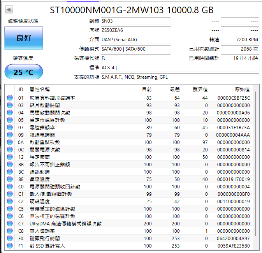Click the status orb for attribute BE
262x253 pixels.
(x=10, y=179)
